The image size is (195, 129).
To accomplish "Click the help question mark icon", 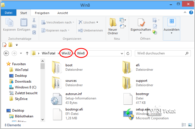I will coord(191,12).
